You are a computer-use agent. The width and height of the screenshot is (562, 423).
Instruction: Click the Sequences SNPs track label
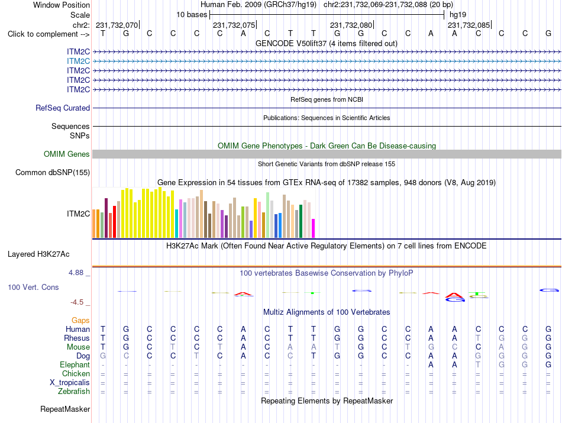click(70, 131)
